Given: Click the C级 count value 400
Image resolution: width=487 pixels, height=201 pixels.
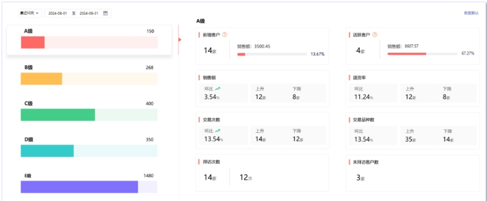Looking at the screenshot, I should 149,103.
